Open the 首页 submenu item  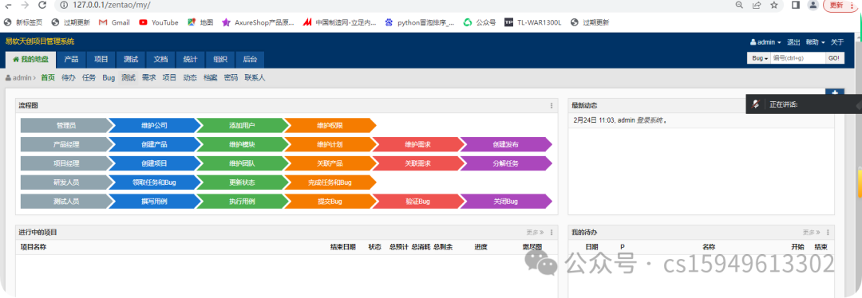[48, 78]
